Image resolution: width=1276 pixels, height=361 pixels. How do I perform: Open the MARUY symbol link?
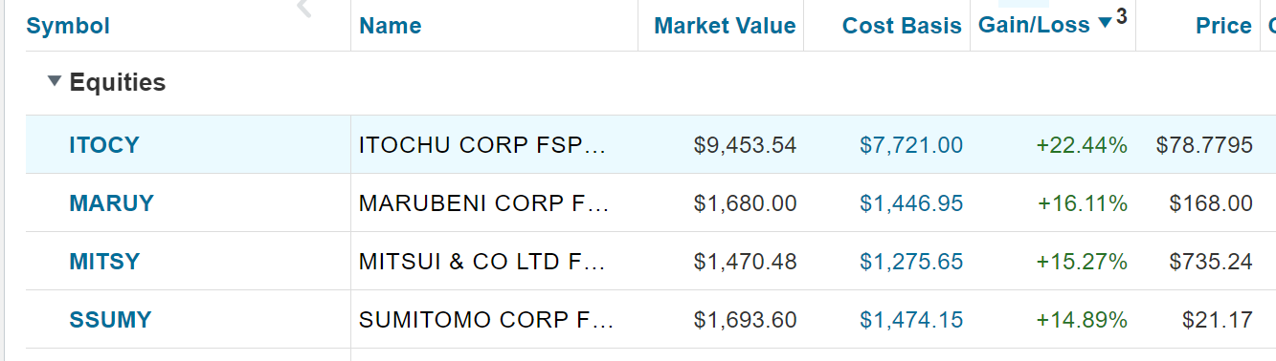point(111,203)
